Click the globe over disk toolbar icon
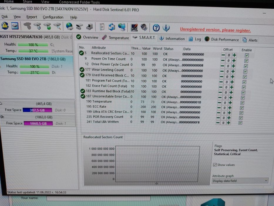Image resolution: width=274 pixels, height=206 pixels. click(x=69, y=26)
